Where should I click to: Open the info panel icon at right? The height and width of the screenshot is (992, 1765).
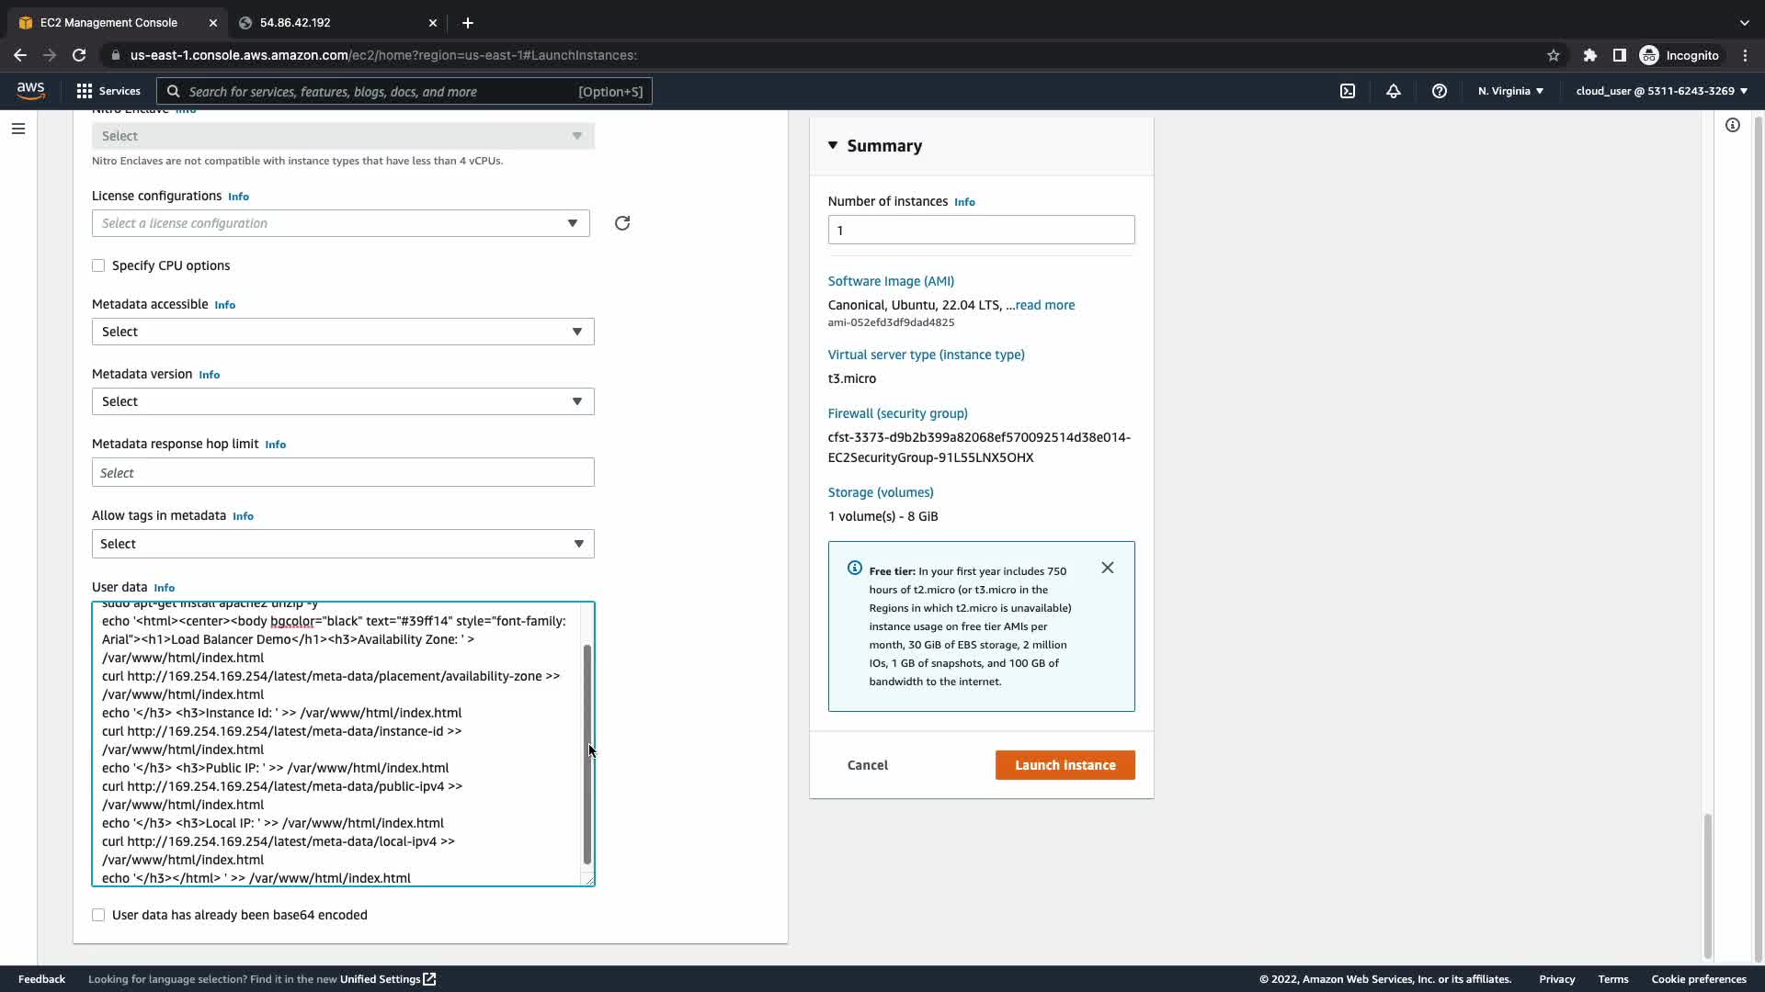(1733, 125)
